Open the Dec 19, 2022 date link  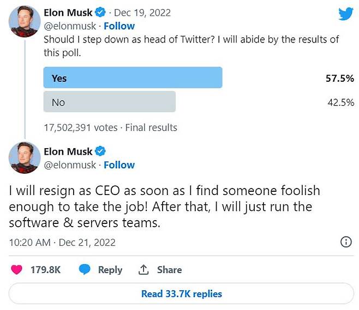pyautogui.click(x=142, y=13)
